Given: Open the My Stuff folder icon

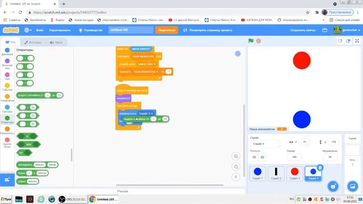Looking at the screenshot, I should click(x=325, y=30).
